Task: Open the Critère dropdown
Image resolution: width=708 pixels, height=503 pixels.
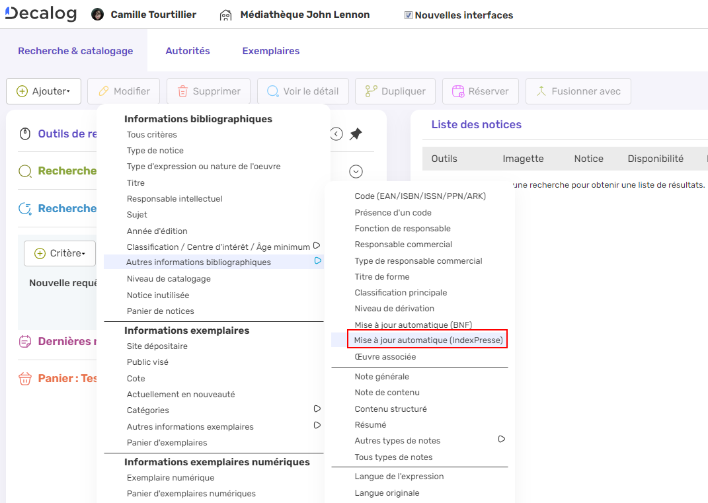Action: click(x=59, y=253)
